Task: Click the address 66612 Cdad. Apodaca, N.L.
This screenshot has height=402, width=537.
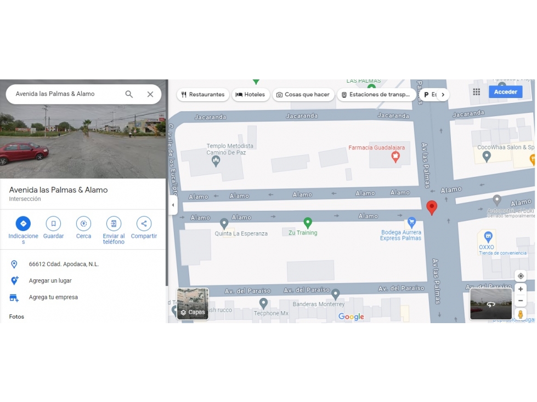Action: [64, 264]
